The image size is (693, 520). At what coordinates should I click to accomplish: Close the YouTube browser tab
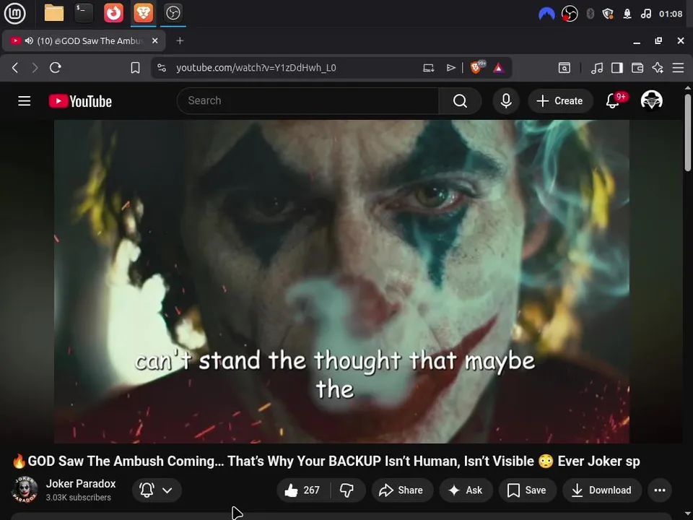154,40
